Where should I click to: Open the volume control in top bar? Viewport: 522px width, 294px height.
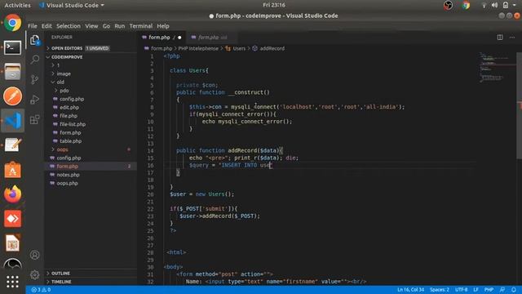point(495,5)
